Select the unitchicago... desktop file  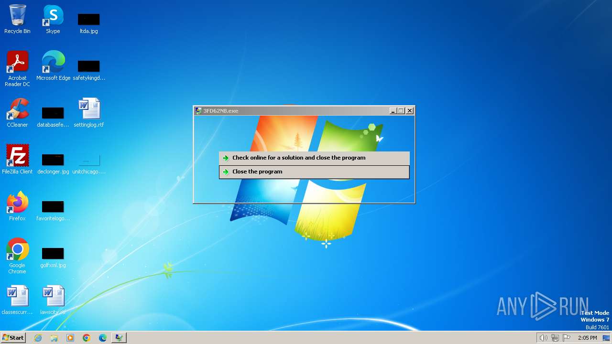89,163
